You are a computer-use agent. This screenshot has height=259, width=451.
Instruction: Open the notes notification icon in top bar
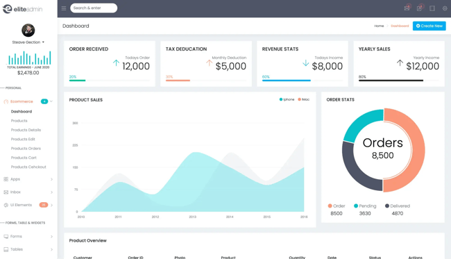[420, 8]
